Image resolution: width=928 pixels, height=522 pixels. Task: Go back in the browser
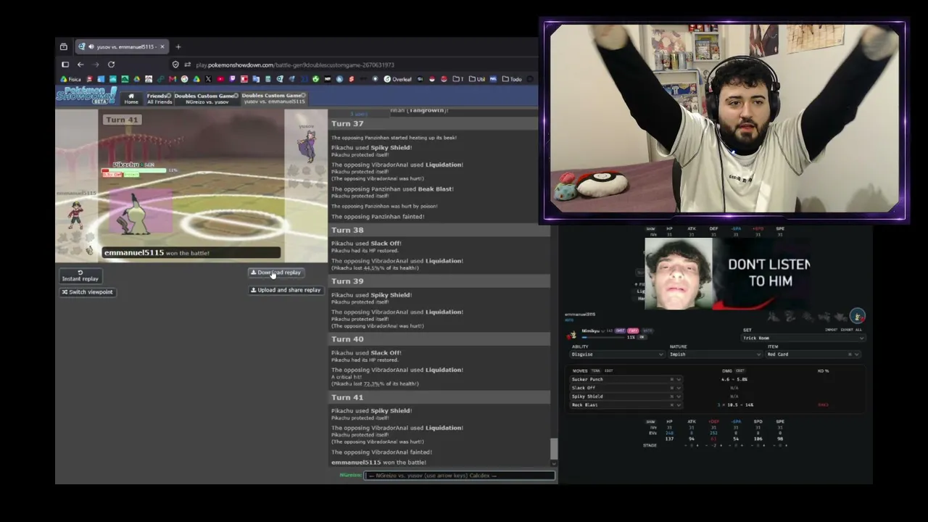click(x=80, y=65)
